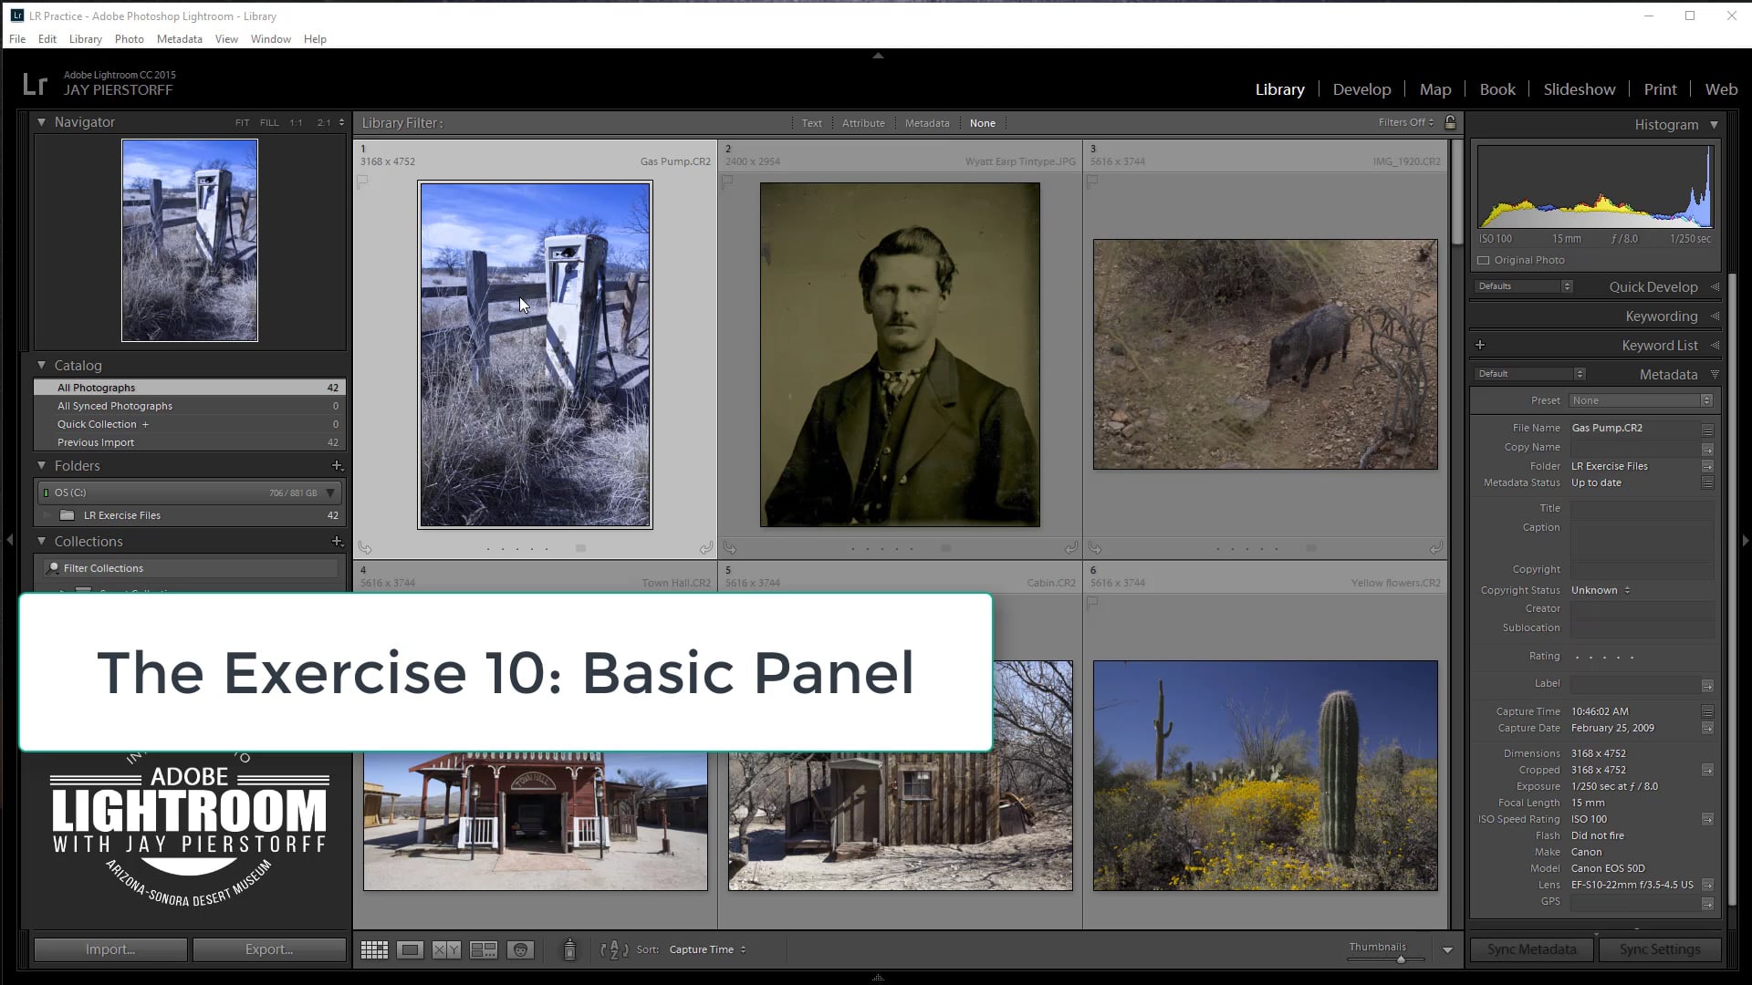Toggle the sort direction A-Z icon
1752x985 pixels.
pos(613,949)
